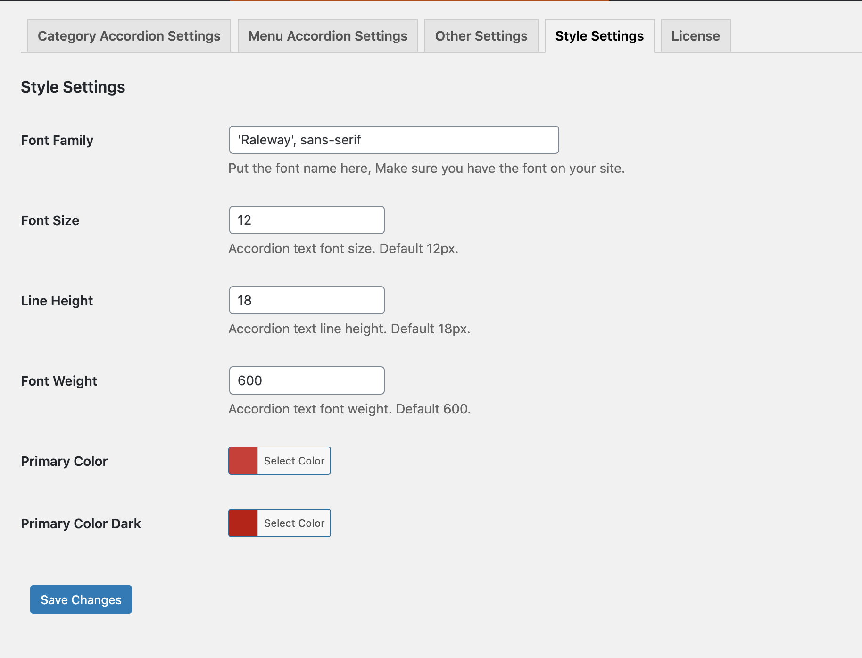Switch to the Other Settings tab
Image resolution: width=862 pixels, height=658 pixels.
pyautogui.click(x=481, y=35)
